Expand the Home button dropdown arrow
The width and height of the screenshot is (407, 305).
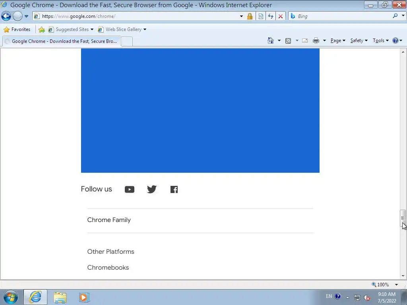(x=279, y=41)
